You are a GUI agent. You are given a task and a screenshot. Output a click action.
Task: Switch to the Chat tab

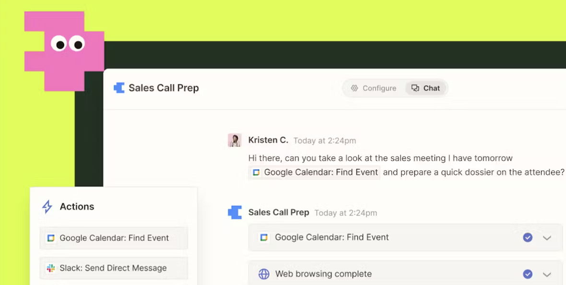click(425, 88)
